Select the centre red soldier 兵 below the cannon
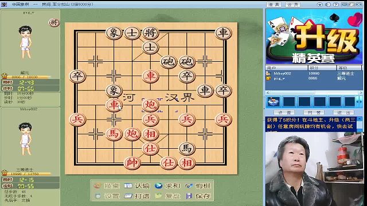 150,120
